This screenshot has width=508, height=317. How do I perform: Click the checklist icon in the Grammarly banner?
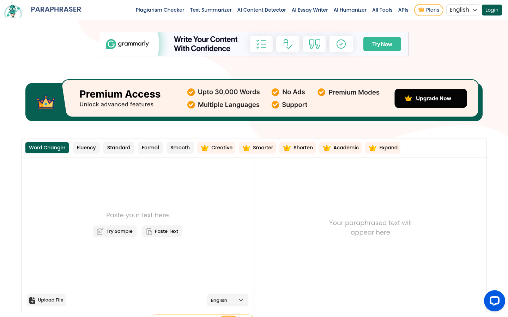point(261,44)
